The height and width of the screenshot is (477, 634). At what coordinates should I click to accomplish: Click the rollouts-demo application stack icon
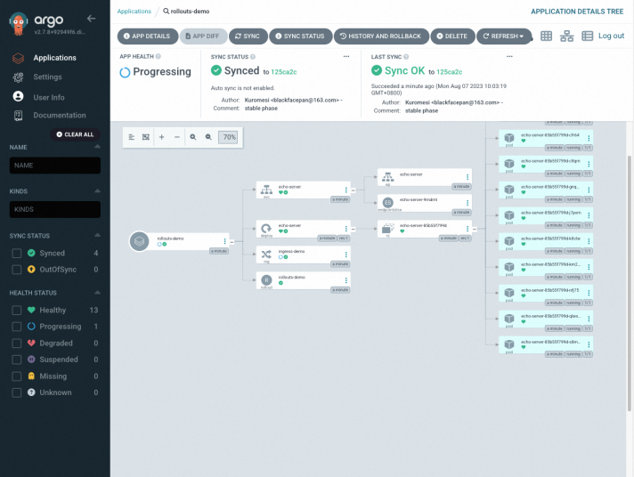139,241
